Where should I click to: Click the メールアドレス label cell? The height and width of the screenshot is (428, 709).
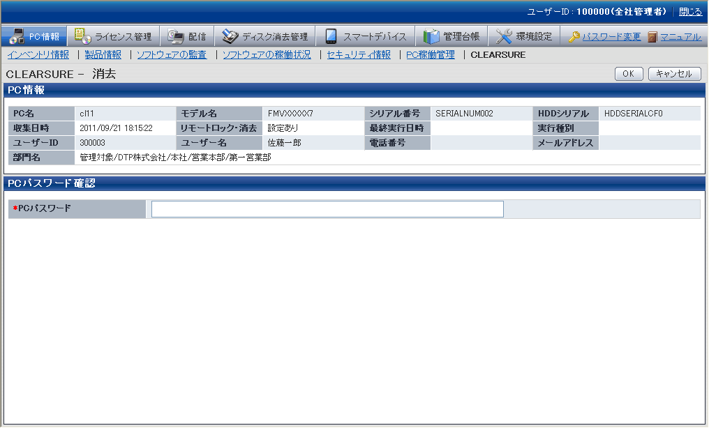click(566, 143)
